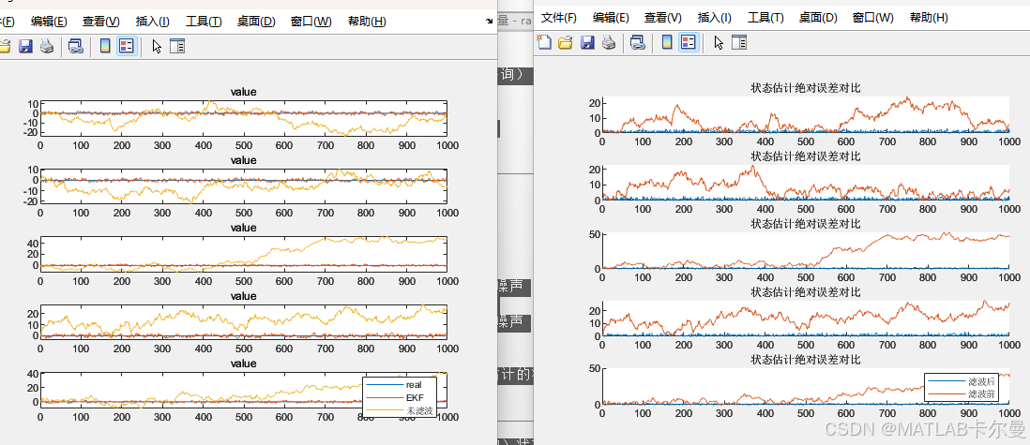Toggle the legend button in left figure toolbar
Viewport: 1030px width, 445px height.
click(126, 46)
